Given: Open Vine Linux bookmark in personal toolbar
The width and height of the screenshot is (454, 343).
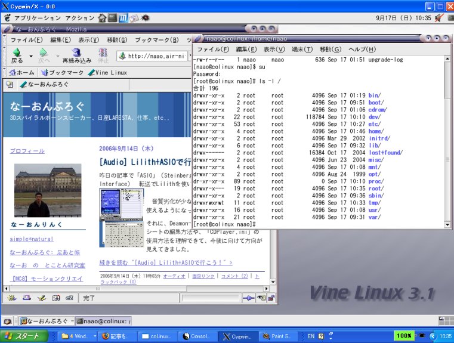Looking at the screenshot, I should tap(108, 72).
